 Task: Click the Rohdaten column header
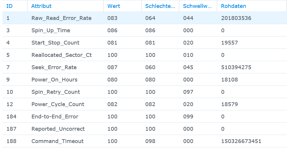point(252,6)
